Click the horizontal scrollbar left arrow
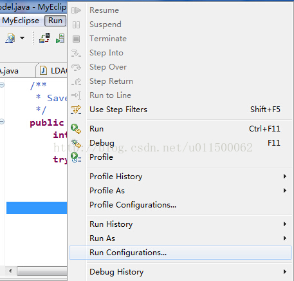This screenshot has width=294, height=281. pyautogui.click(x=10, y=271)
